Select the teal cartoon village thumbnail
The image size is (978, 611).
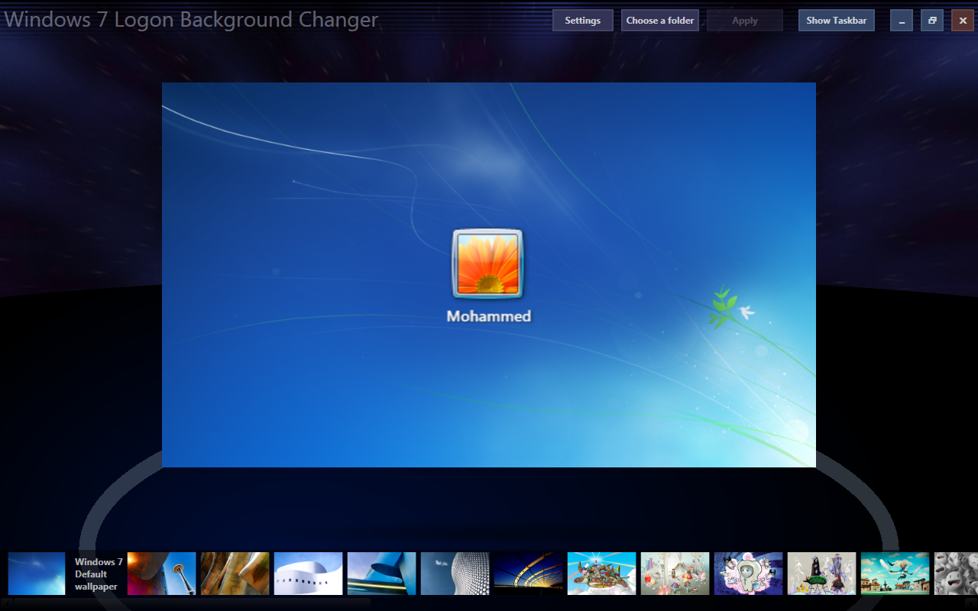tap(895, 574)
